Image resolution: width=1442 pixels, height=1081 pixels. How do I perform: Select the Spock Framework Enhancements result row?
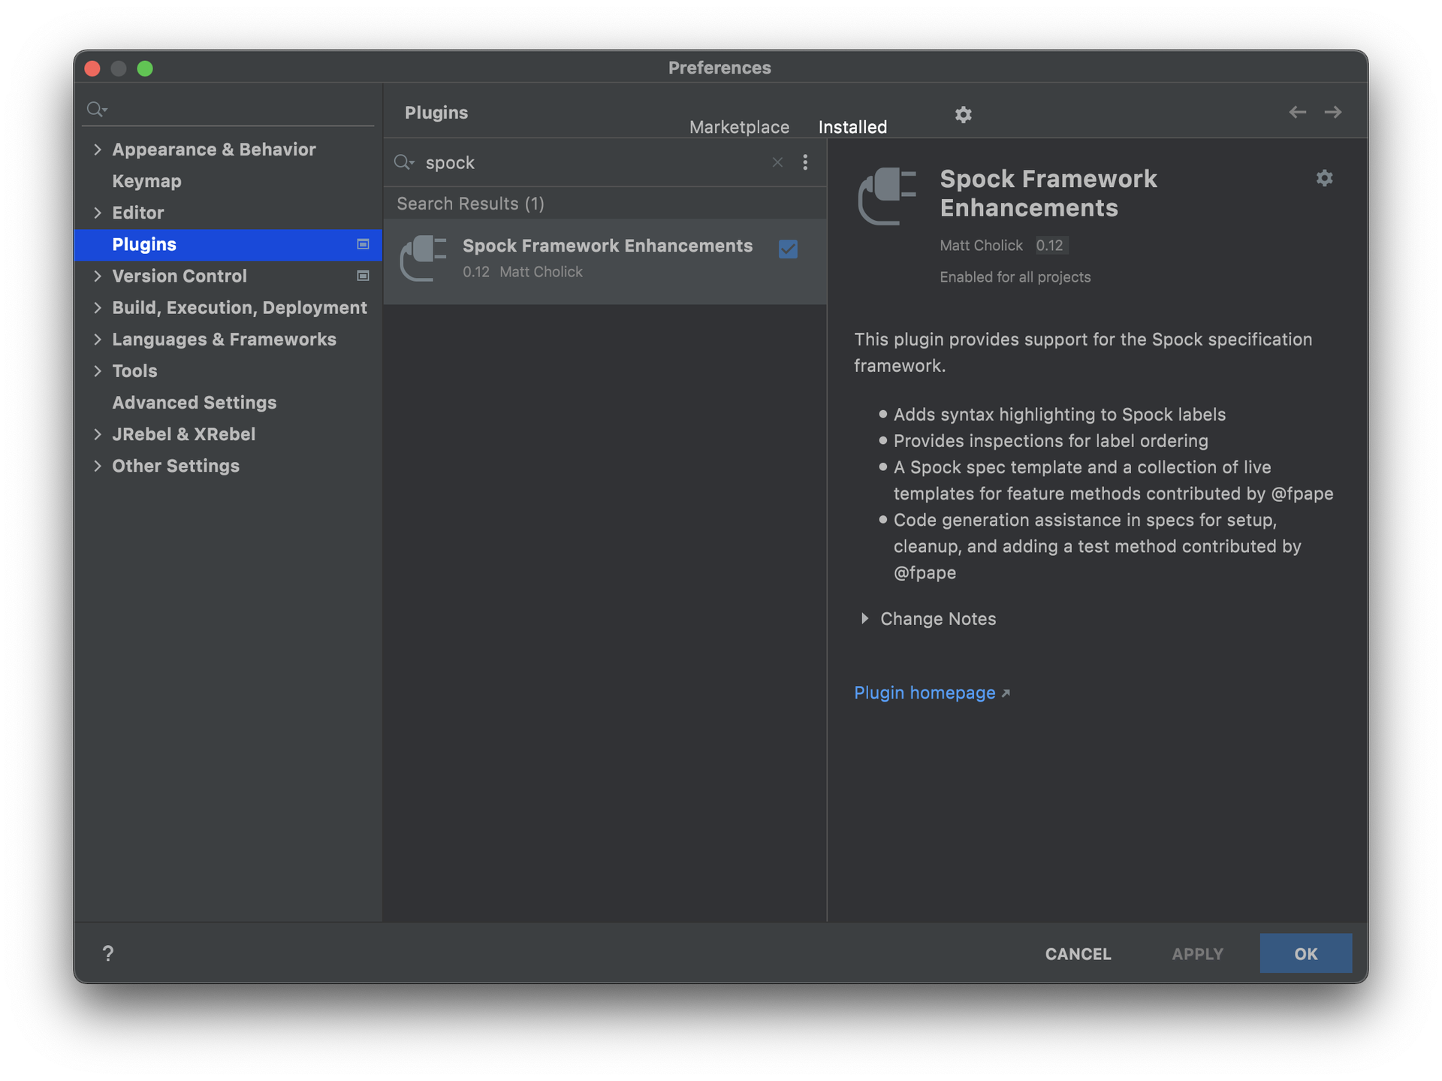(605, 261)
